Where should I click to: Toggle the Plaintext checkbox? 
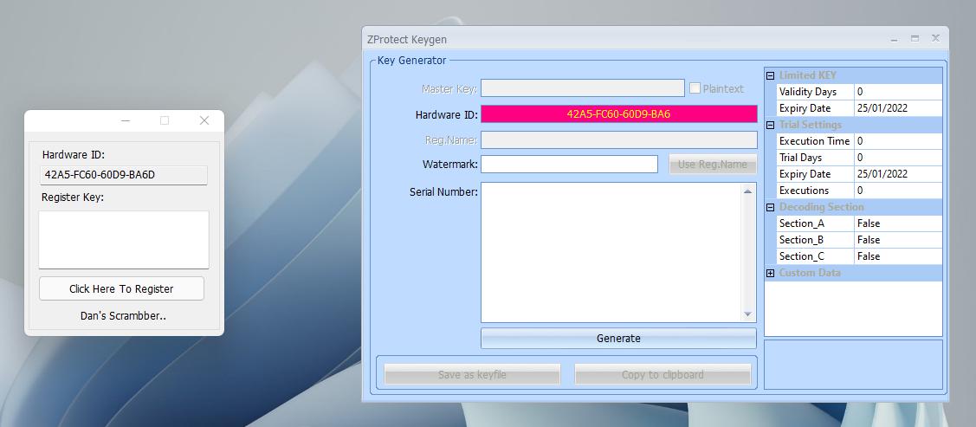click(x=695, y=88)
